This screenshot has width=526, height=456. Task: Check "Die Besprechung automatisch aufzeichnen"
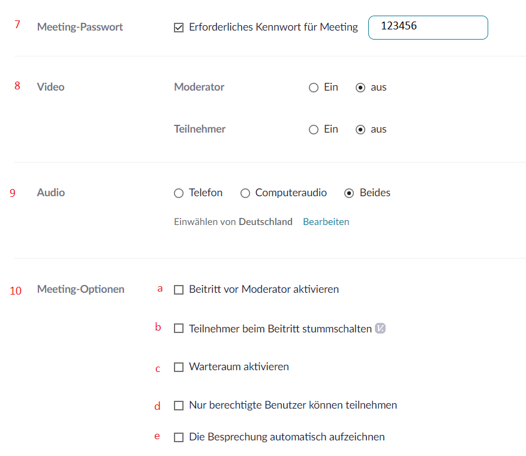179,437
